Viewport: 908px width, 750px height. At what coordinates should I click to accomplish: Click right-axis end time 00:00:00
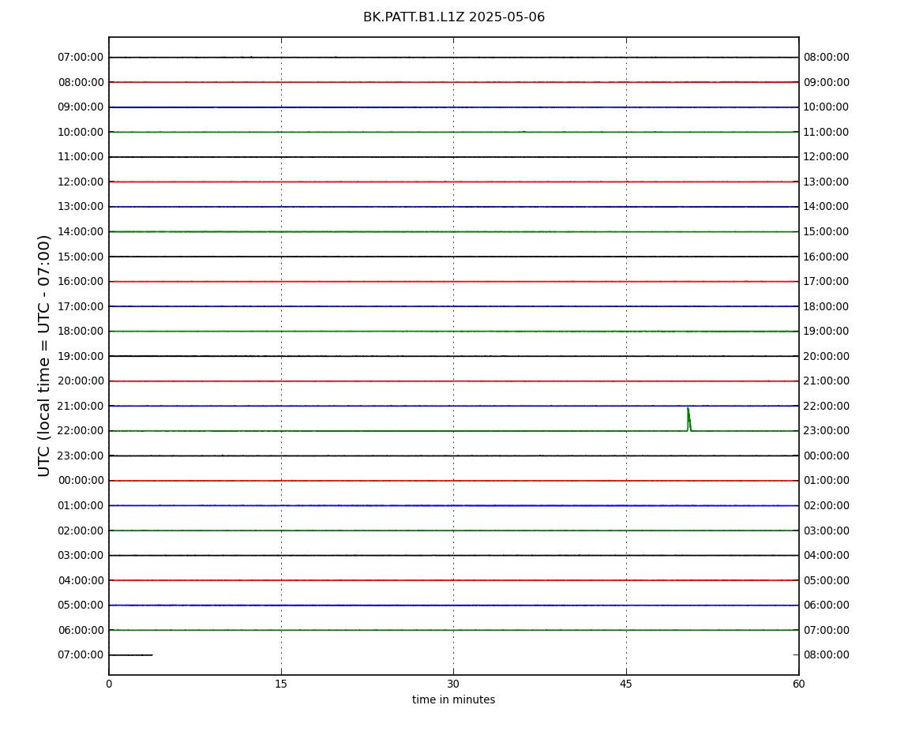click(x=827, y=456)
